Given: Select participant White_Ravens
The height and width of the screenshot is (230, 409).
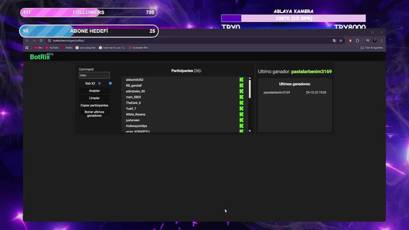Looking at the screenshot, I should pos(135,114).
